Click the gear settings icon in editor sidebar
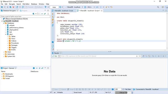Screen dimensions: 168x94 point(53,42)
